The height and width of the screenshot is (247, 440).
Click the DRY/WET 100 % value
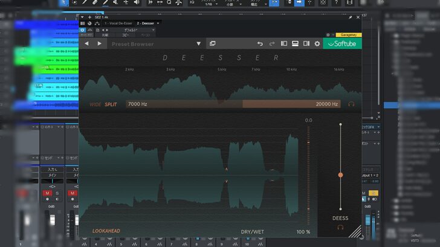click(303, 232)
